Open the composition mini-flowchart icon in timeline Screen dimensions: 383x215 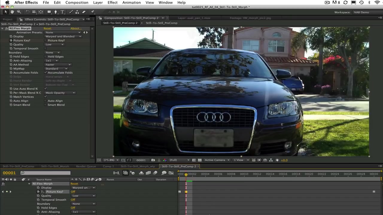116,173
